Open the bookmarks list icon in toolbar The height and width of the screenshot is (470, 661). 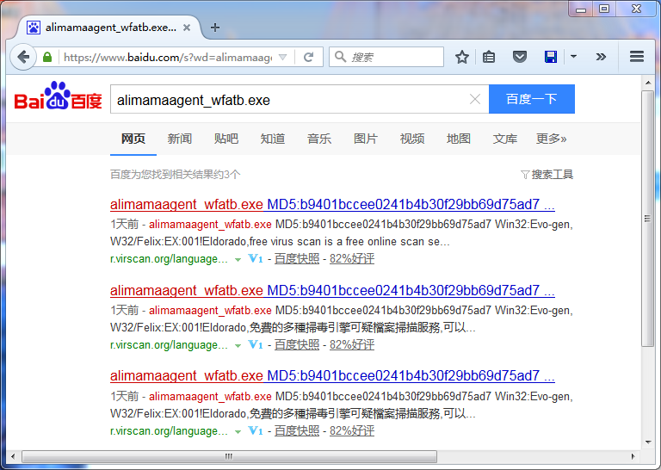490,57
